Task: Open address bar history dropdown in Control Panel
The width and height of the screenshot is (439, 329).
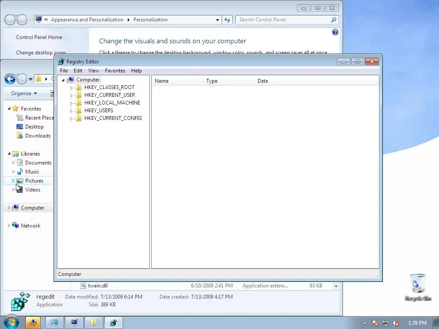Action: click(x=217, y=20)
